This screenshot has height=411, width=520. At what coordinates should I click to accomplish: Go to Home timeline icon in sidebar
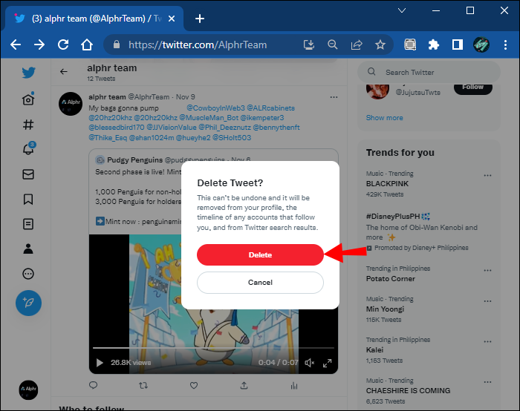(x=28, y=99)
